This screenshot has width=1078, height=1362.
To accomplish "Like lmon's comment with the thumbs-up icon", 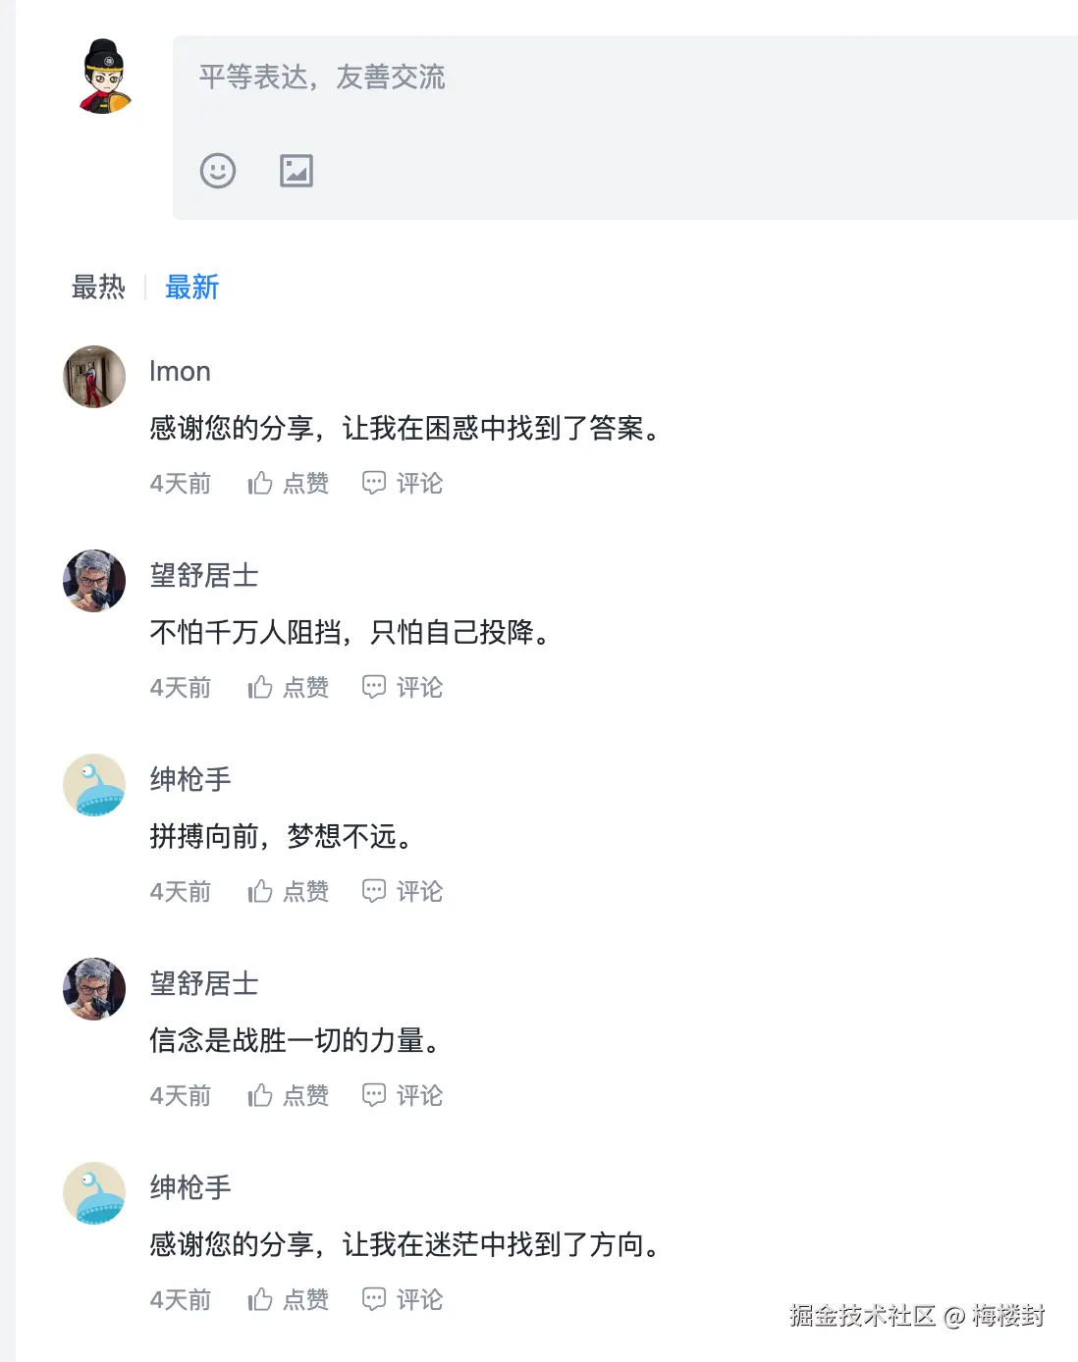I will 260,482.
